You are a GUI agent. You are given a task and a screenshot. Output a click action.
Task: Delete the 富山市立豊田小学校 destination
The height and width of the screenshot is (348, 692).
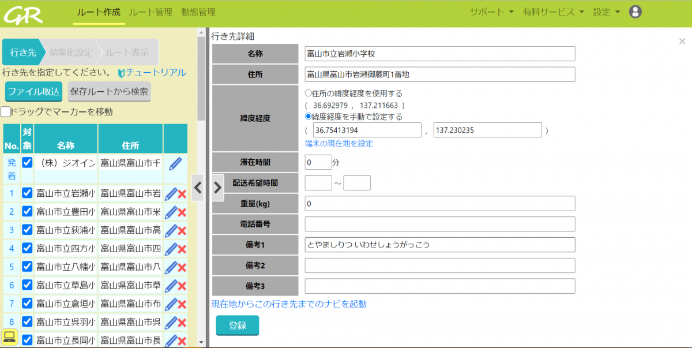(180, 212)
